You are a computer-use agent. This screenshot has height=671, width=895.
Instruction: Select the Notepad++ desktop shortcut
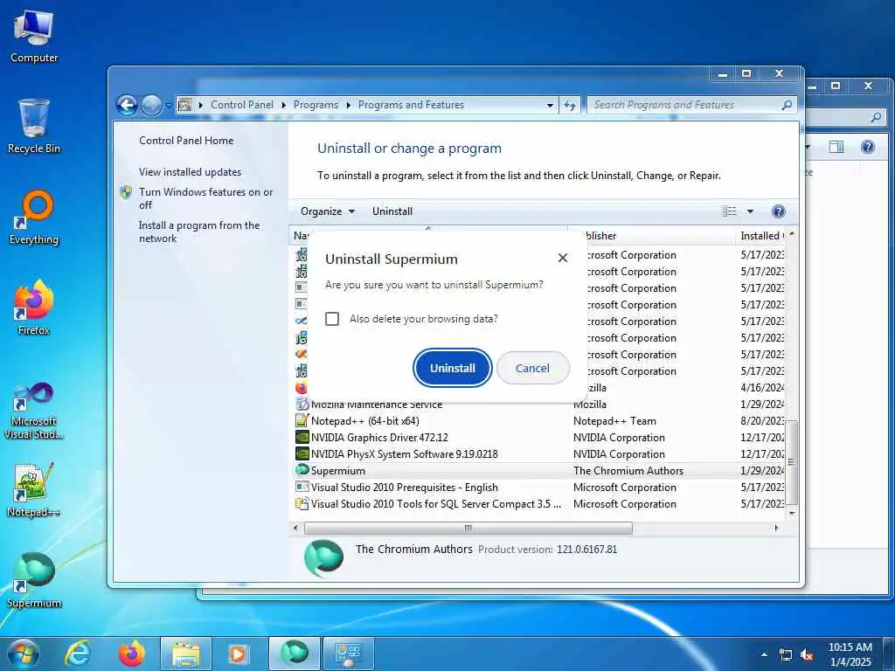[34, 489]
